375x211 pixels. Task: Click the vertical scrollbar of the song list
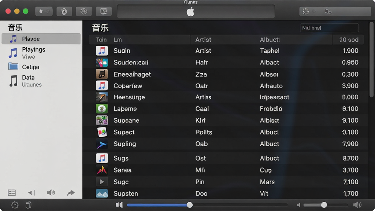coord(371,60)
